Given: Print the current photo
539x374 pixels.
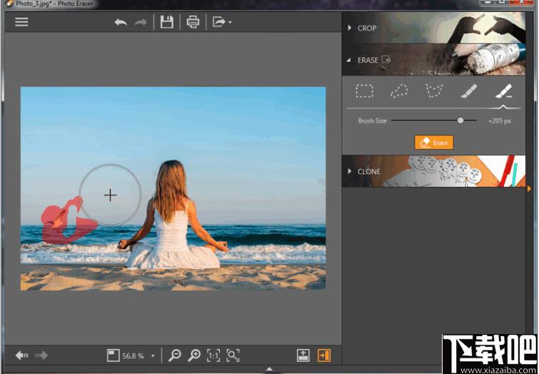Looking at the screenshot, I should click(193, 22).
